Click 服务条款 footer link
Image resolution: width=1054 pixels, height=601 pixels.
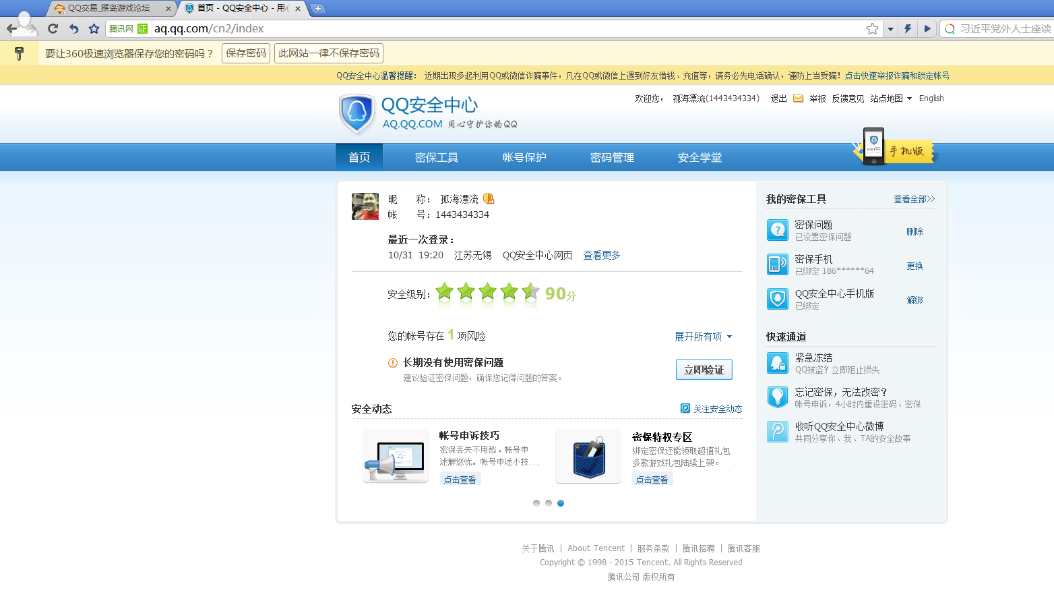pyautogui.click(x=653, y=548)
